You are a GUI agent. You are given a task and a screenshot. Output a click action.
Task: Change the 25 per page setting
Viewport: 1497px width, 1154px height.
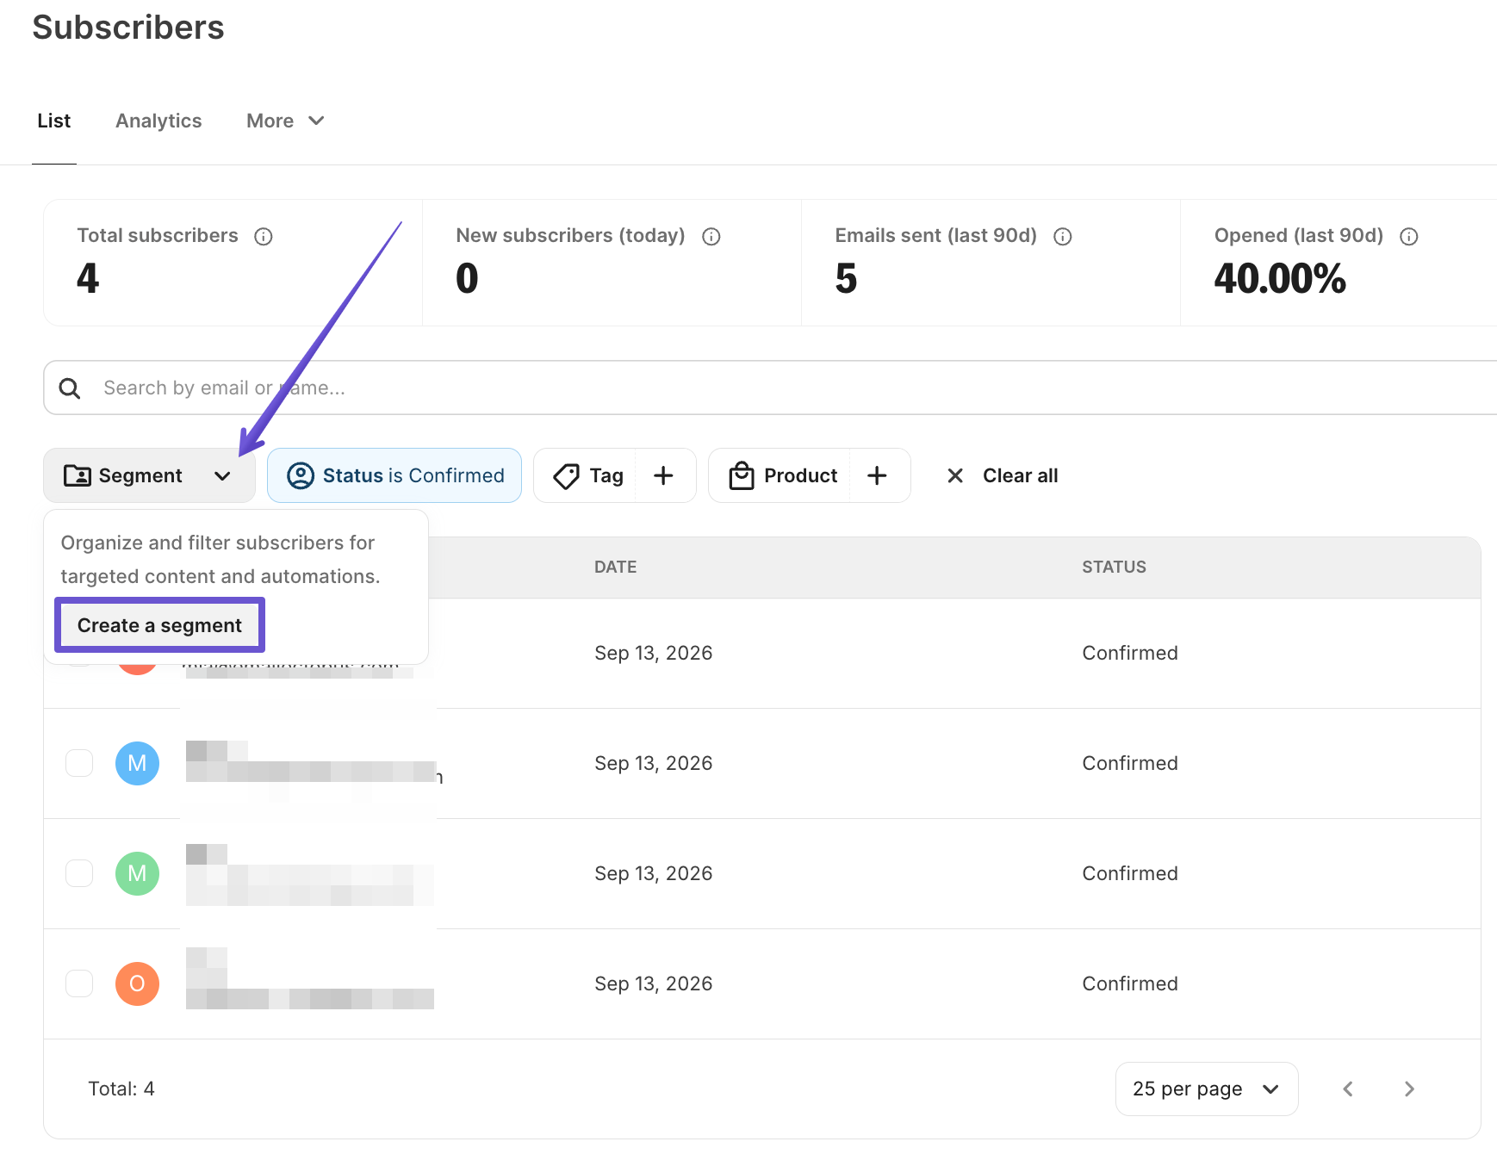pyautogui.click(x=1206, y=1089)
